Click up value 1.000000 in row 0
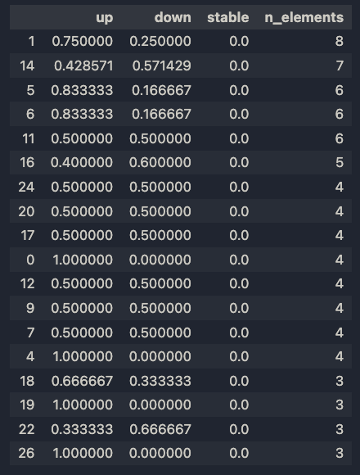Image resolution: width=360 pixels, height=475 pixels. pyautogui.click(x=83, y=260)
